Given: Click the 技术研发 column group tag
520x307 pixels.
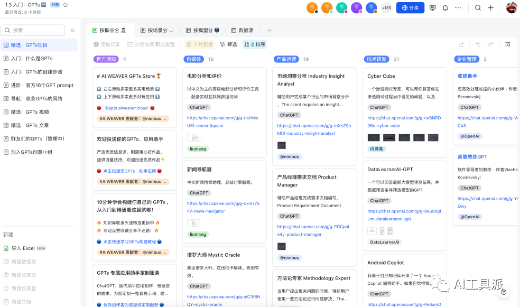Looking at the screenshot, I should click(376, 59).
